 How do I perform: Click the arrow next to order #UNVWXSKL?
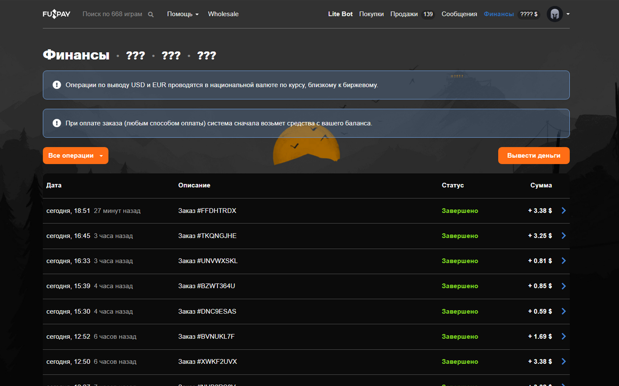563,261
